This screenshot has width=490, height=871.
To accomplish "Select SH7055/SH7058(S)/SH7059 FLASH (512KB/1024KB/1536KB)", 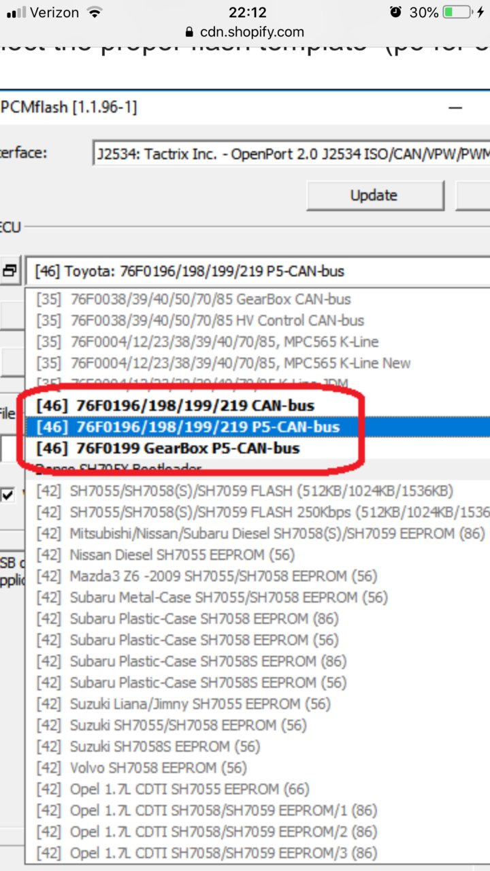I will pyautogui.click(x=257, y=491).
